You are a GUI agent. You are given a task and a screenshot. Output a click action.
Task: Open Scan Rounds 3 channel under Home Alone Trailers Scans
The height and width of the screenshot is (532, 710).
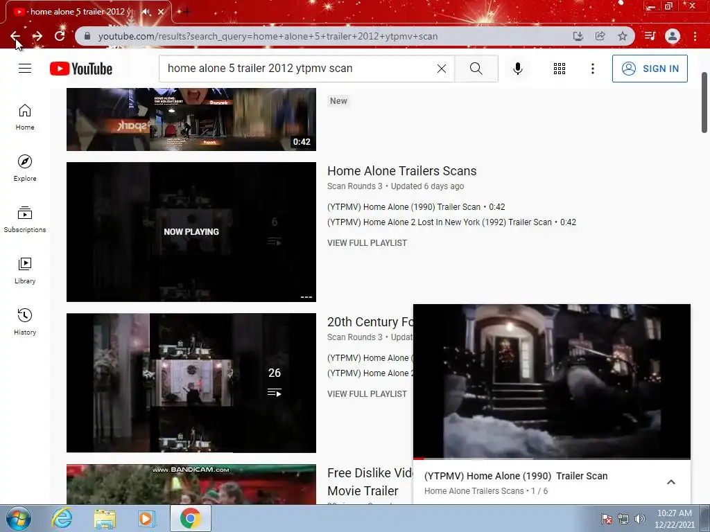(x=354, y=186)
